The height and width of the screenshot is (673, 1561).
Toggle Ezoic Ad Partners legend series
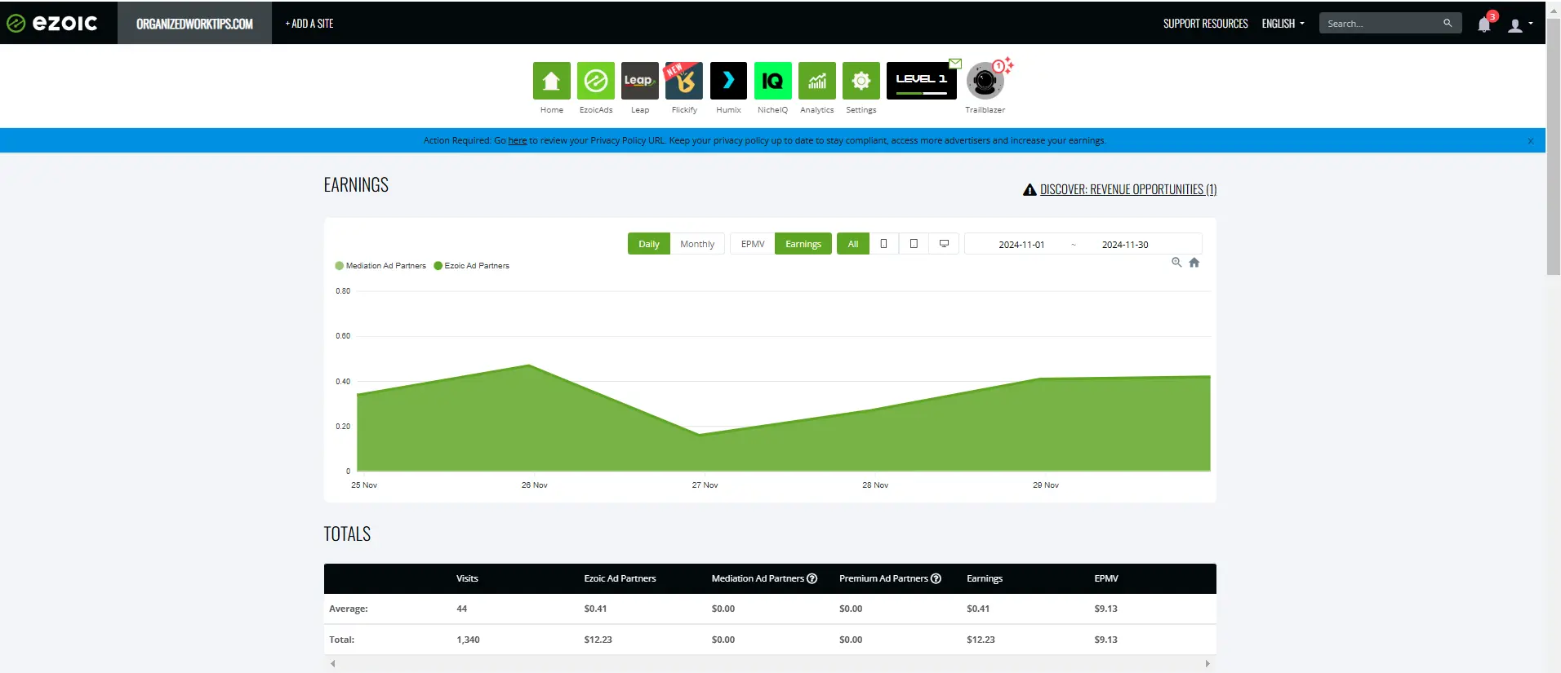[472, 266]
